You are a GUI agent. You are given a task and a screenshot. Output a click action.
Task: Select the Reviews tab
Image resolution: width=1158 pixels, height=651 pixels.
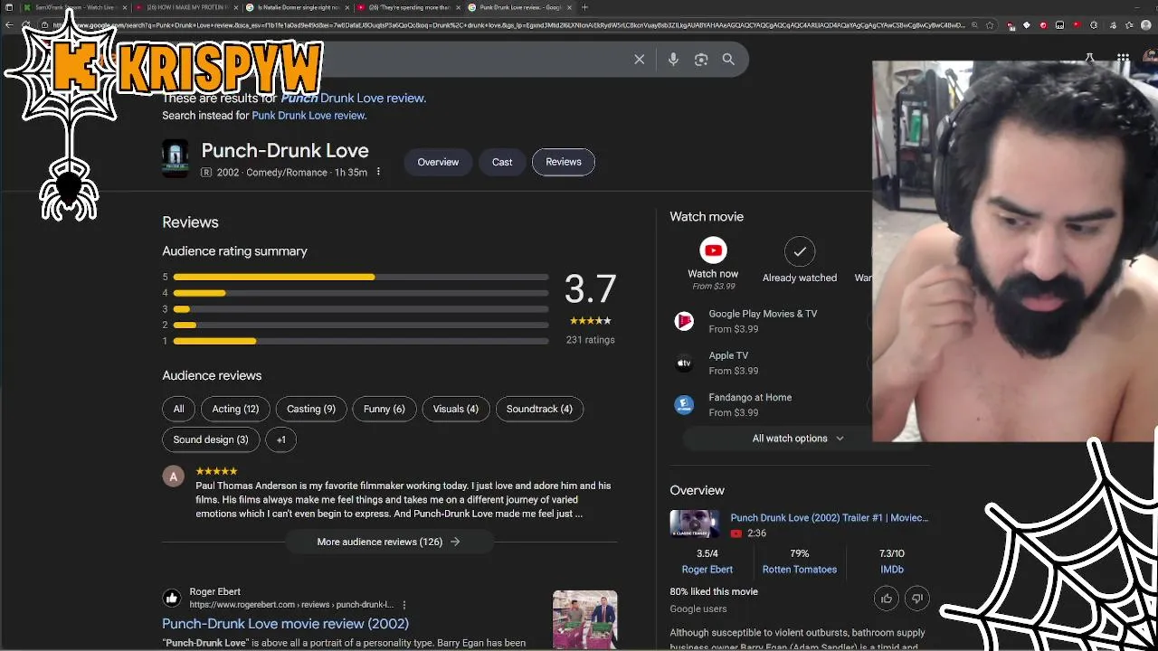[x=564, y=162]
